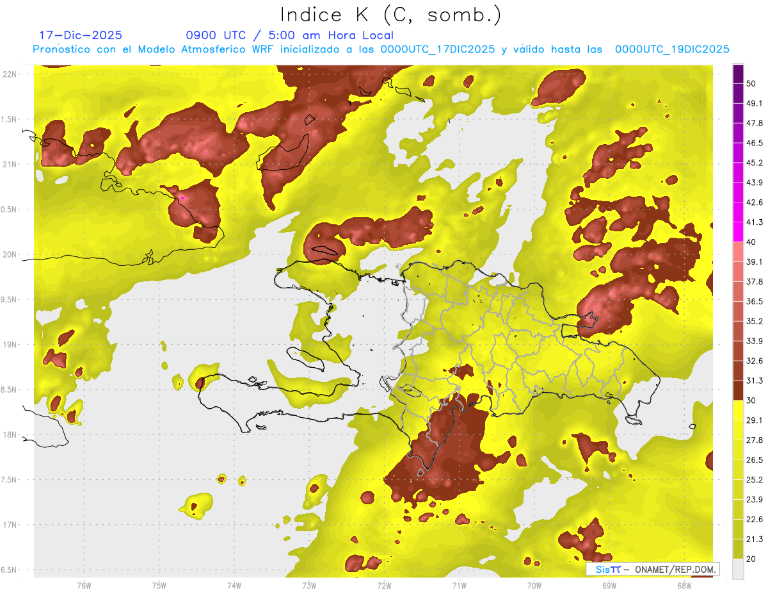
Task: Click the colorbar value 21.3
Action: coord(755,540)
